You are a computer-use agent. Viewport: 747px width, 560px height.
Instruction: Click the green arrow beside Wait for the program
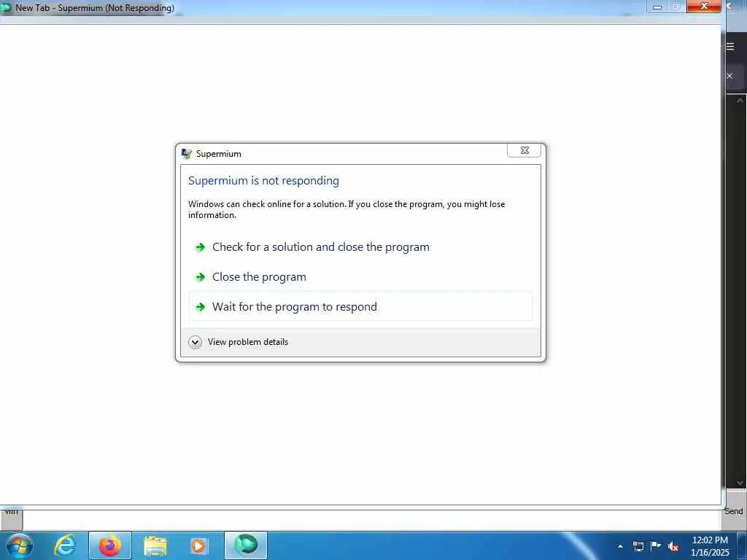201,307
